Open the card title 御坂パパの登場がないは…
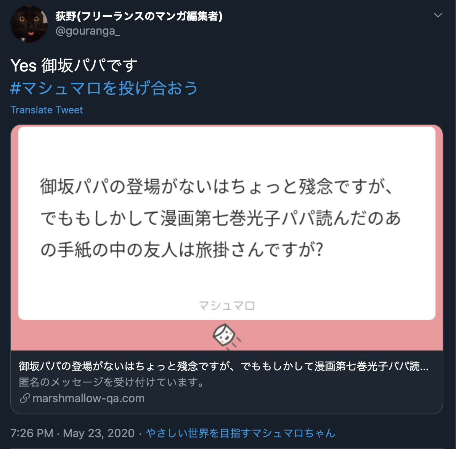Screen dimensions: 456x449 tap(223, 366)
